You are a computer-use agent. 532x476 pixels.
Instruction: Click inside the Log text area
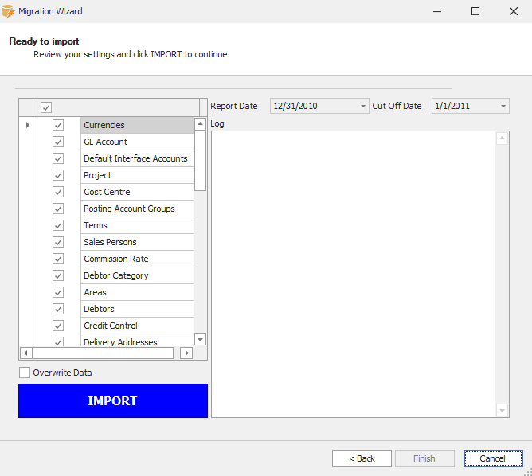click(354, 275)
